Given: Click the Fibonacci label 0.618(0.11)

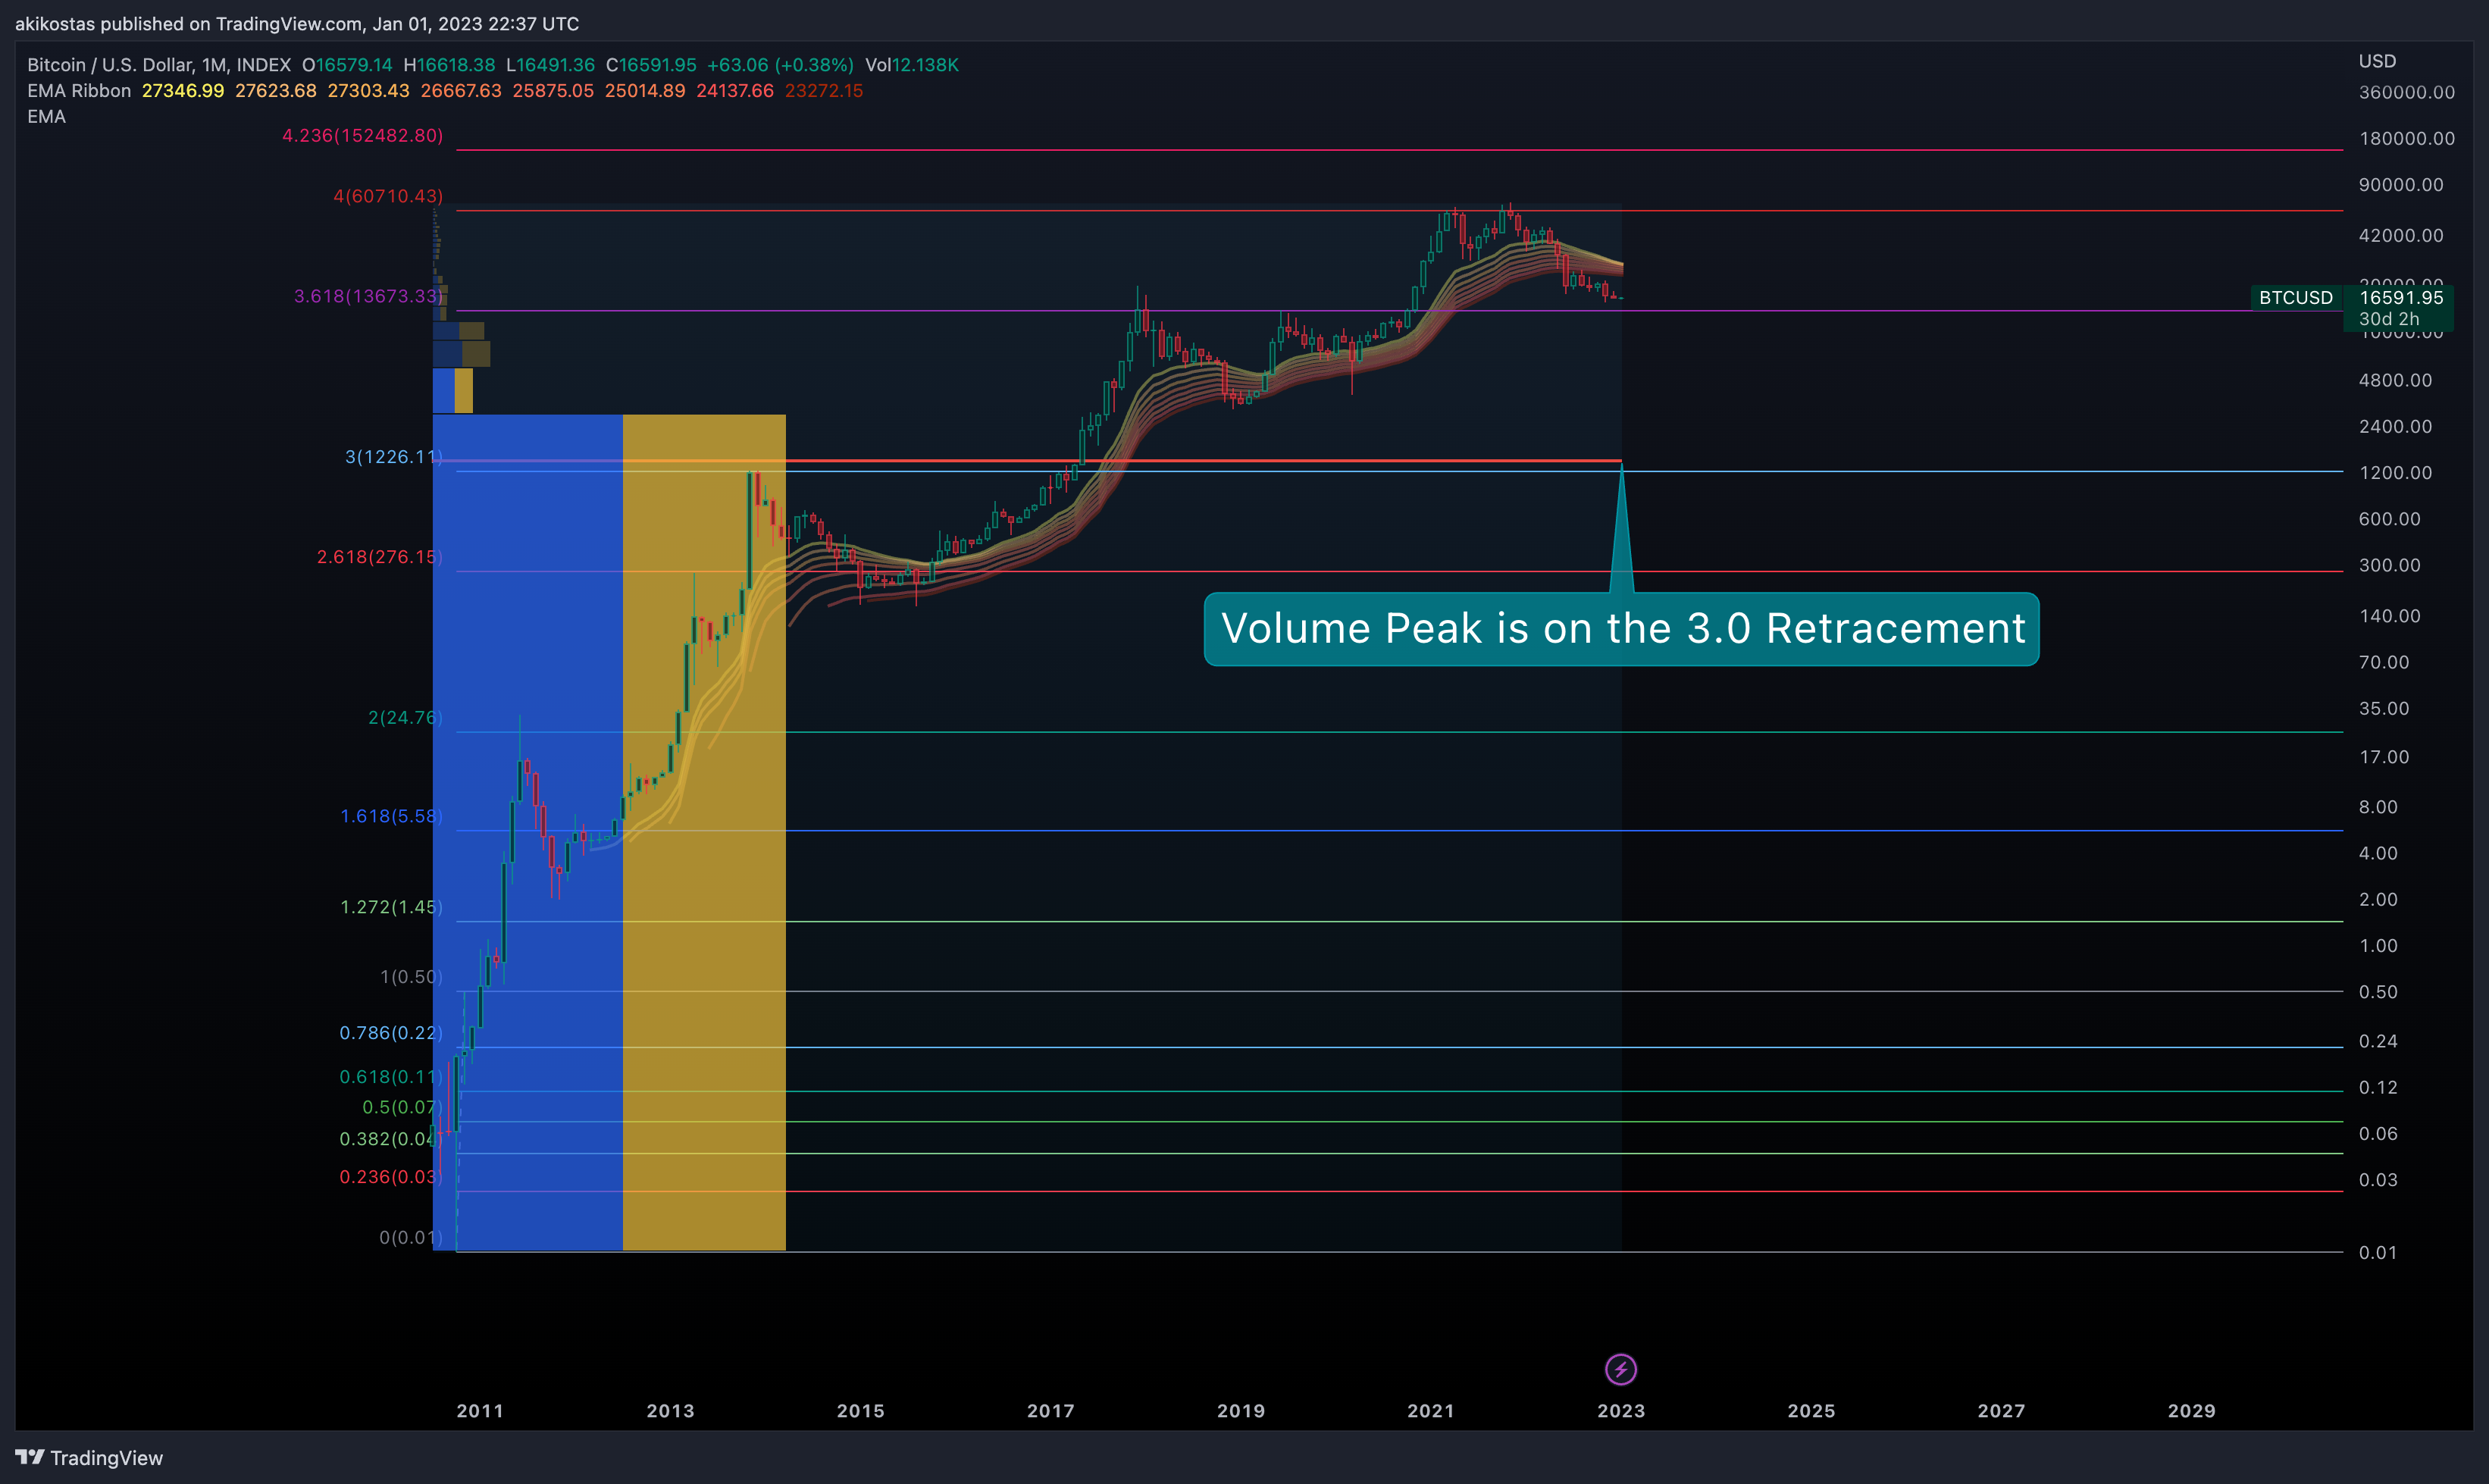Looking at the screenshot, I should pyautogui.click(x=391, y=1077).
